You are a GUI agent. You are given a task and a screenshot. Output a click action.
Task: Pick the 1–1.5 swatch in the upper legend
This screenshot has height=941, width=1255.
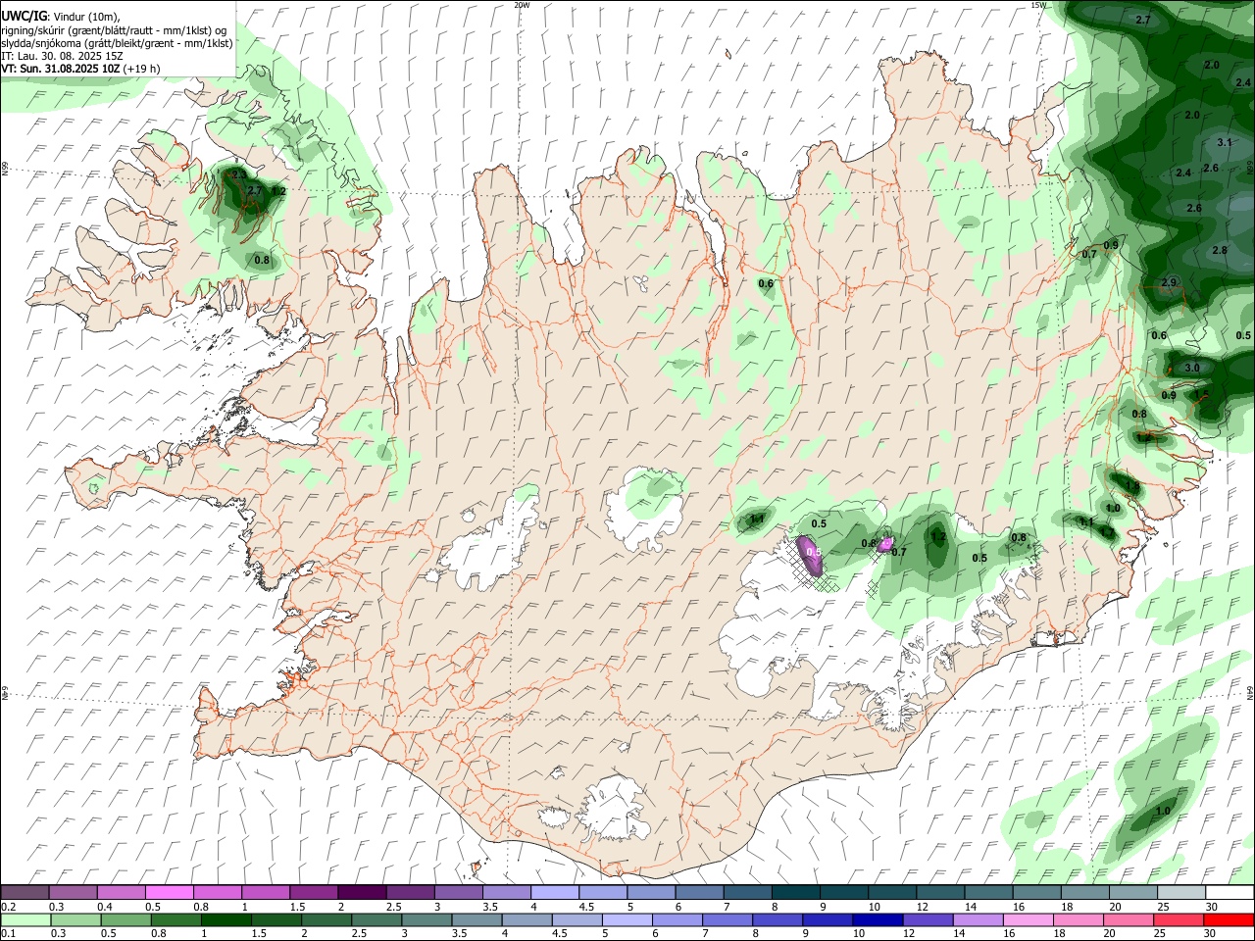(265, 893)
